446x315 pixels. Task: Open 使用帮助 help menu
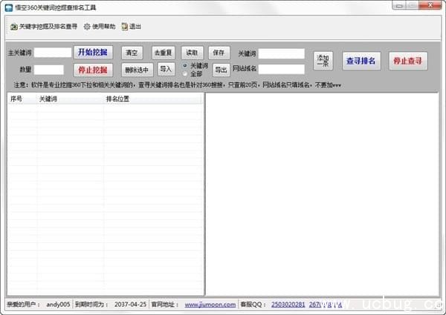[100, 27]
